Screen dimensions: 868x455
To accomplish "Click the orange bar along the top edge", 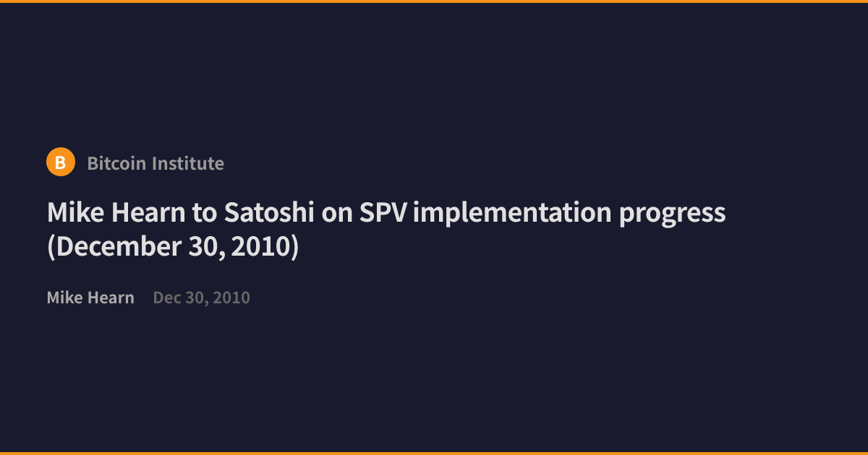I will [x=434, y=1].
